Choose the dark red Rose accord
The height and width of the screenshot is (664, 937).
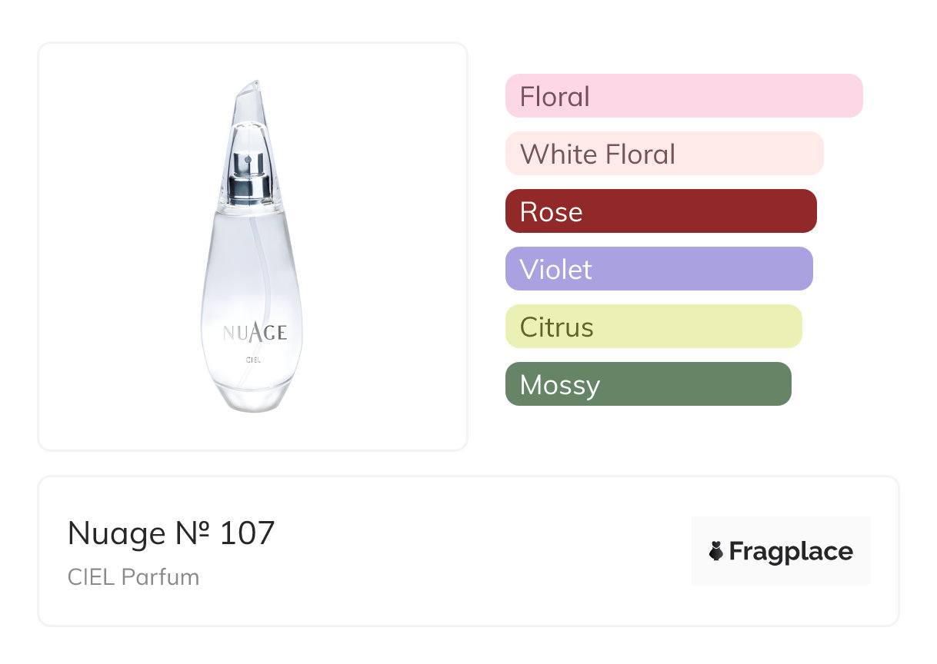(661, 211)
